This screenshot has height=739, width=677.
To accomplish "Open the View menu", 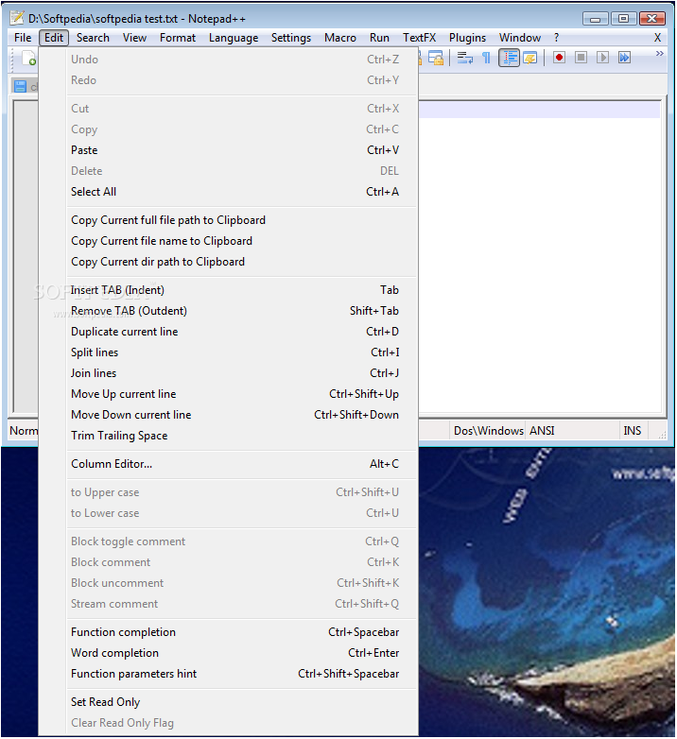I will [134, 38].
